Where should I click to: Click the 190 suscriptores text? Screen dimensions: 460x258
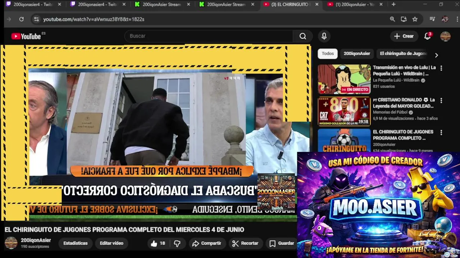point(35,247)
